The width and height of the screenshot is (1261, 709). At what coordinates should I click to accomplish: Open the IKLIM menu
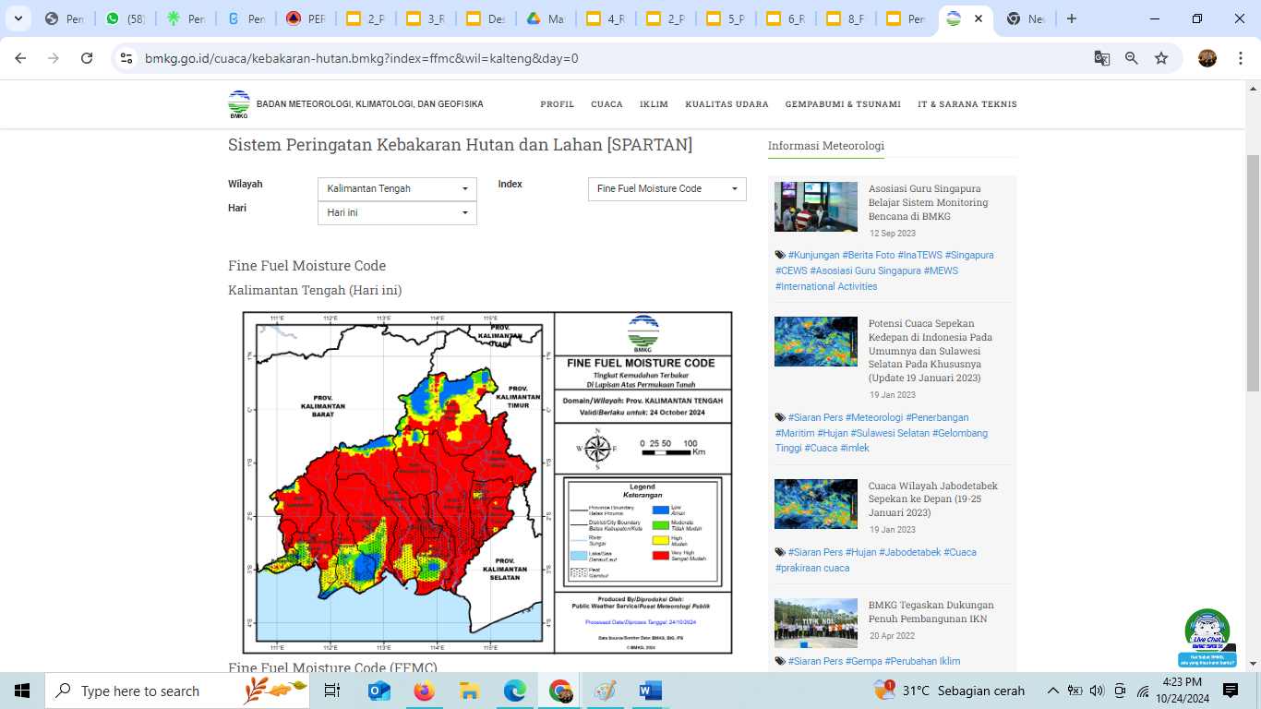[x=654, y=104]
